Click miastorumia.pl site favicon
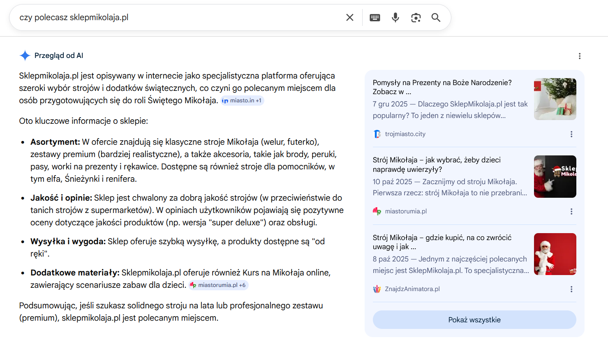608x347 pixels. 377,211
